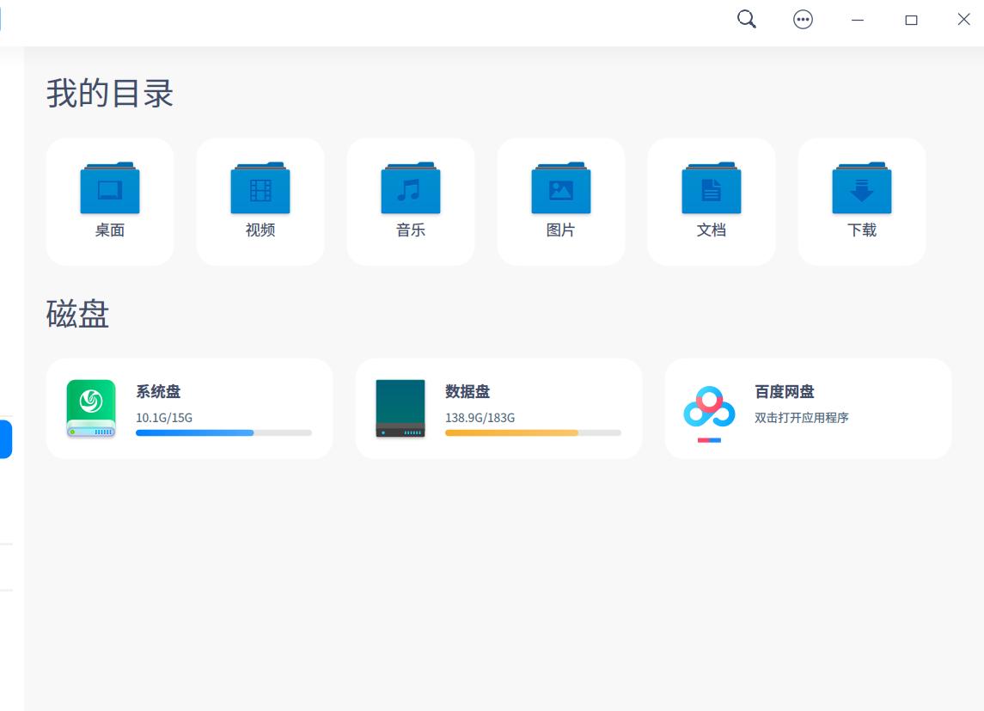Select the 系统盘 system disk icon
The image size is (984, 711).
pos(91,408)
